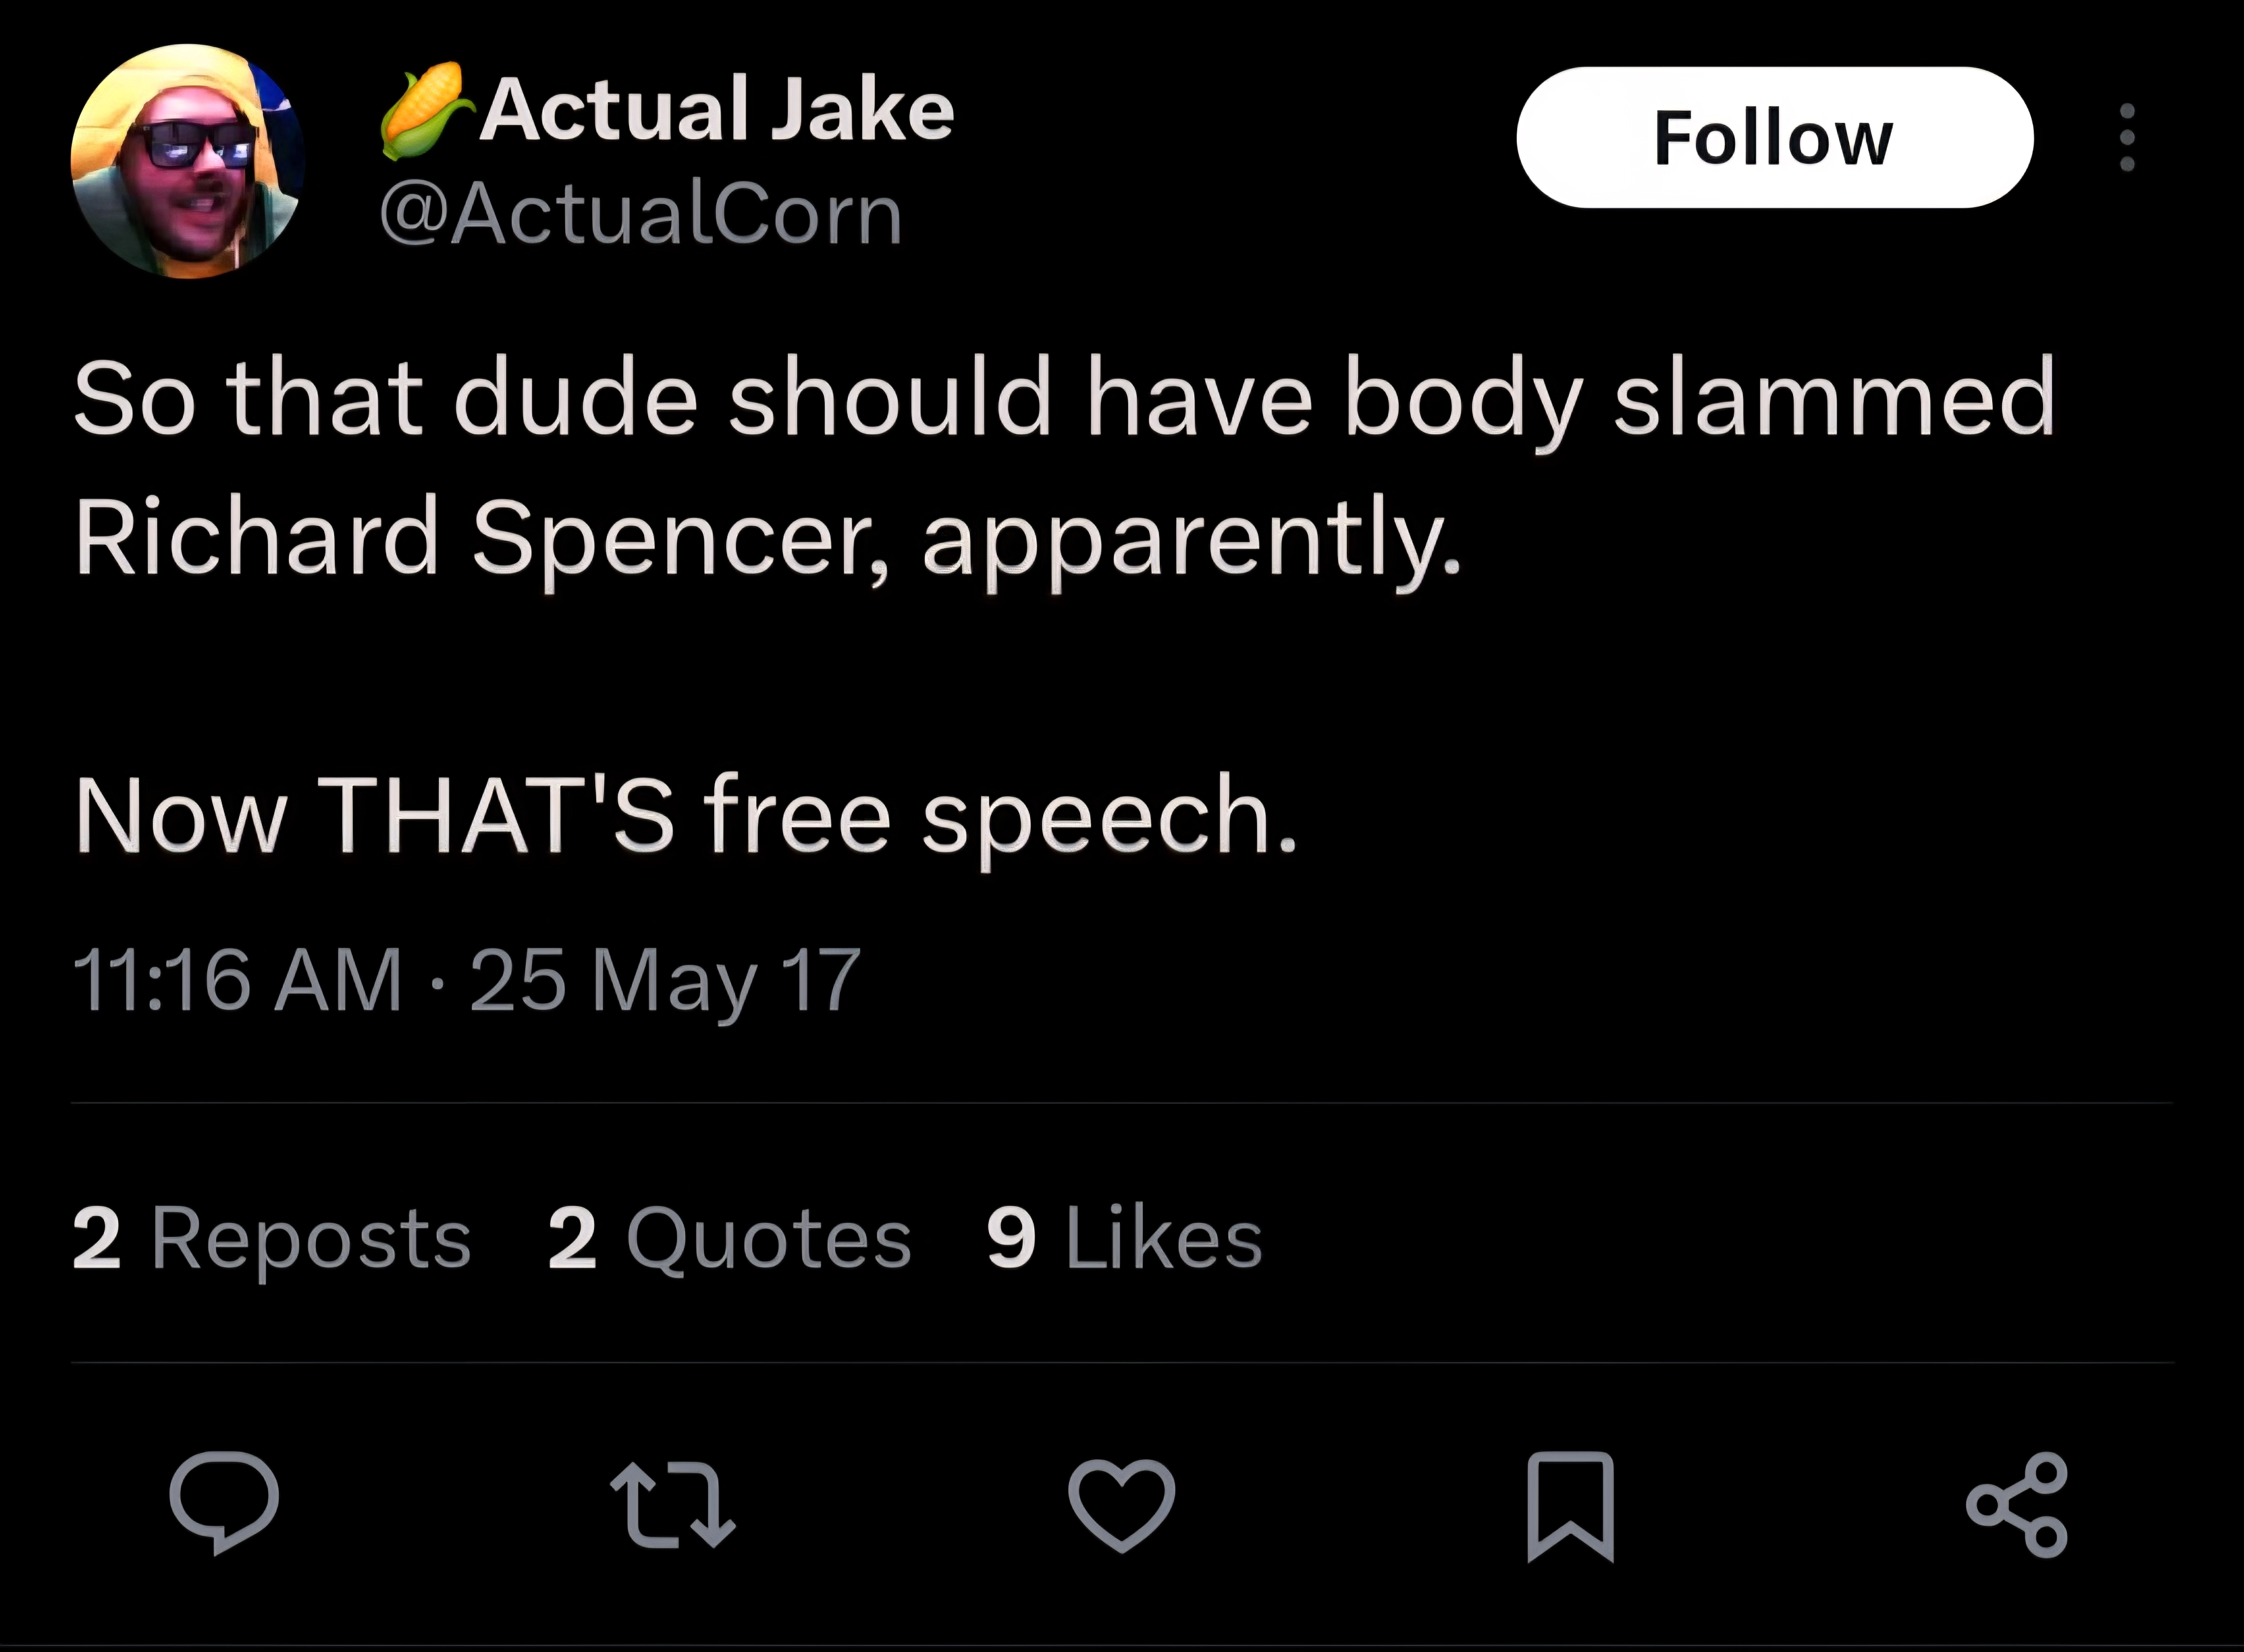
Task: Click the sentence 'Now THAT'S free speech.'
Action: coord(686,816)
